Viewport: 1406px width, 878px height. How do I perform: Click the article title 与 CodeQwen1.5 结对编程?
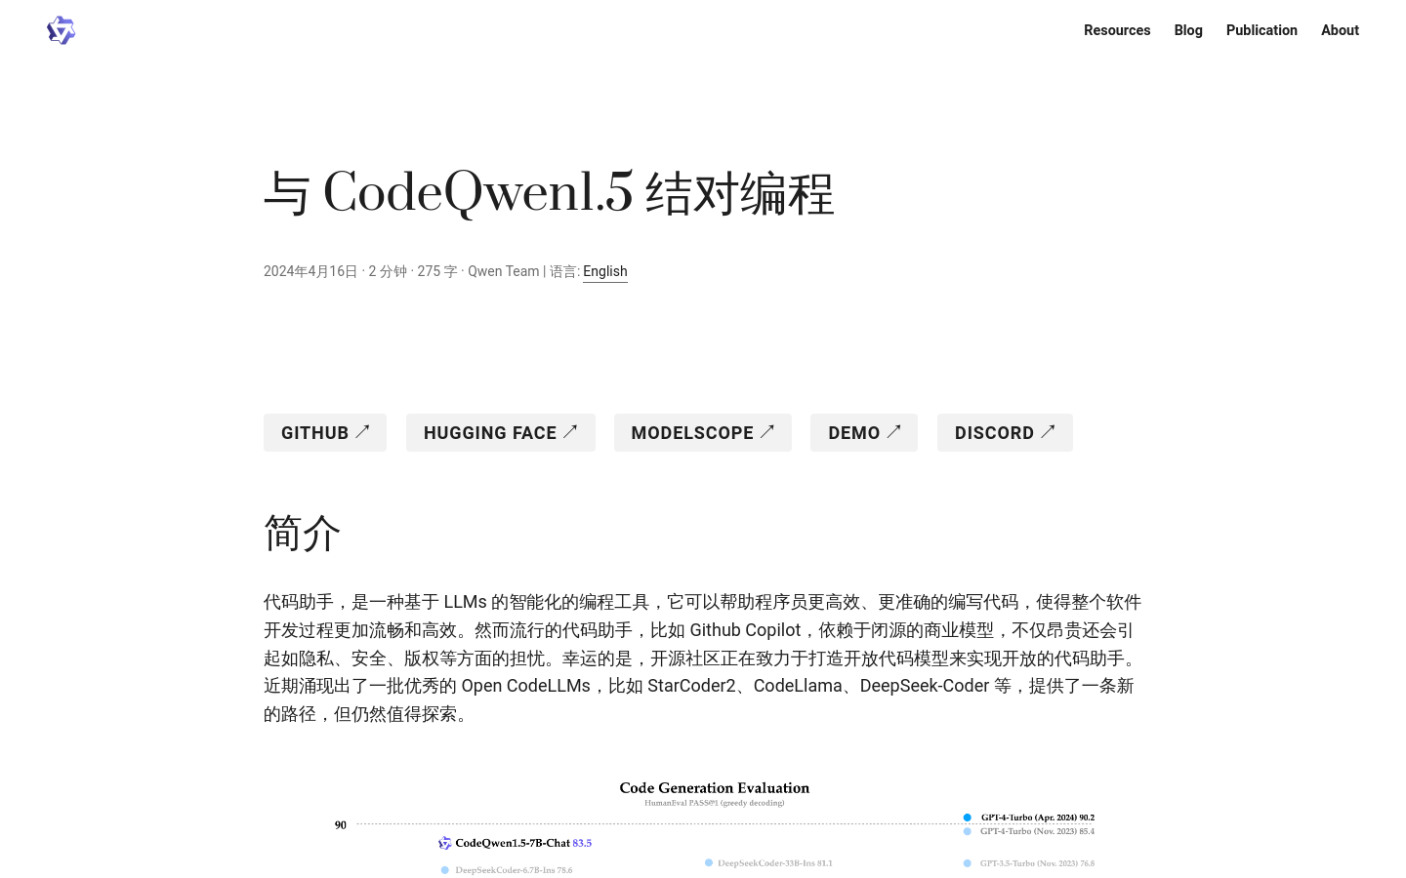549,192
